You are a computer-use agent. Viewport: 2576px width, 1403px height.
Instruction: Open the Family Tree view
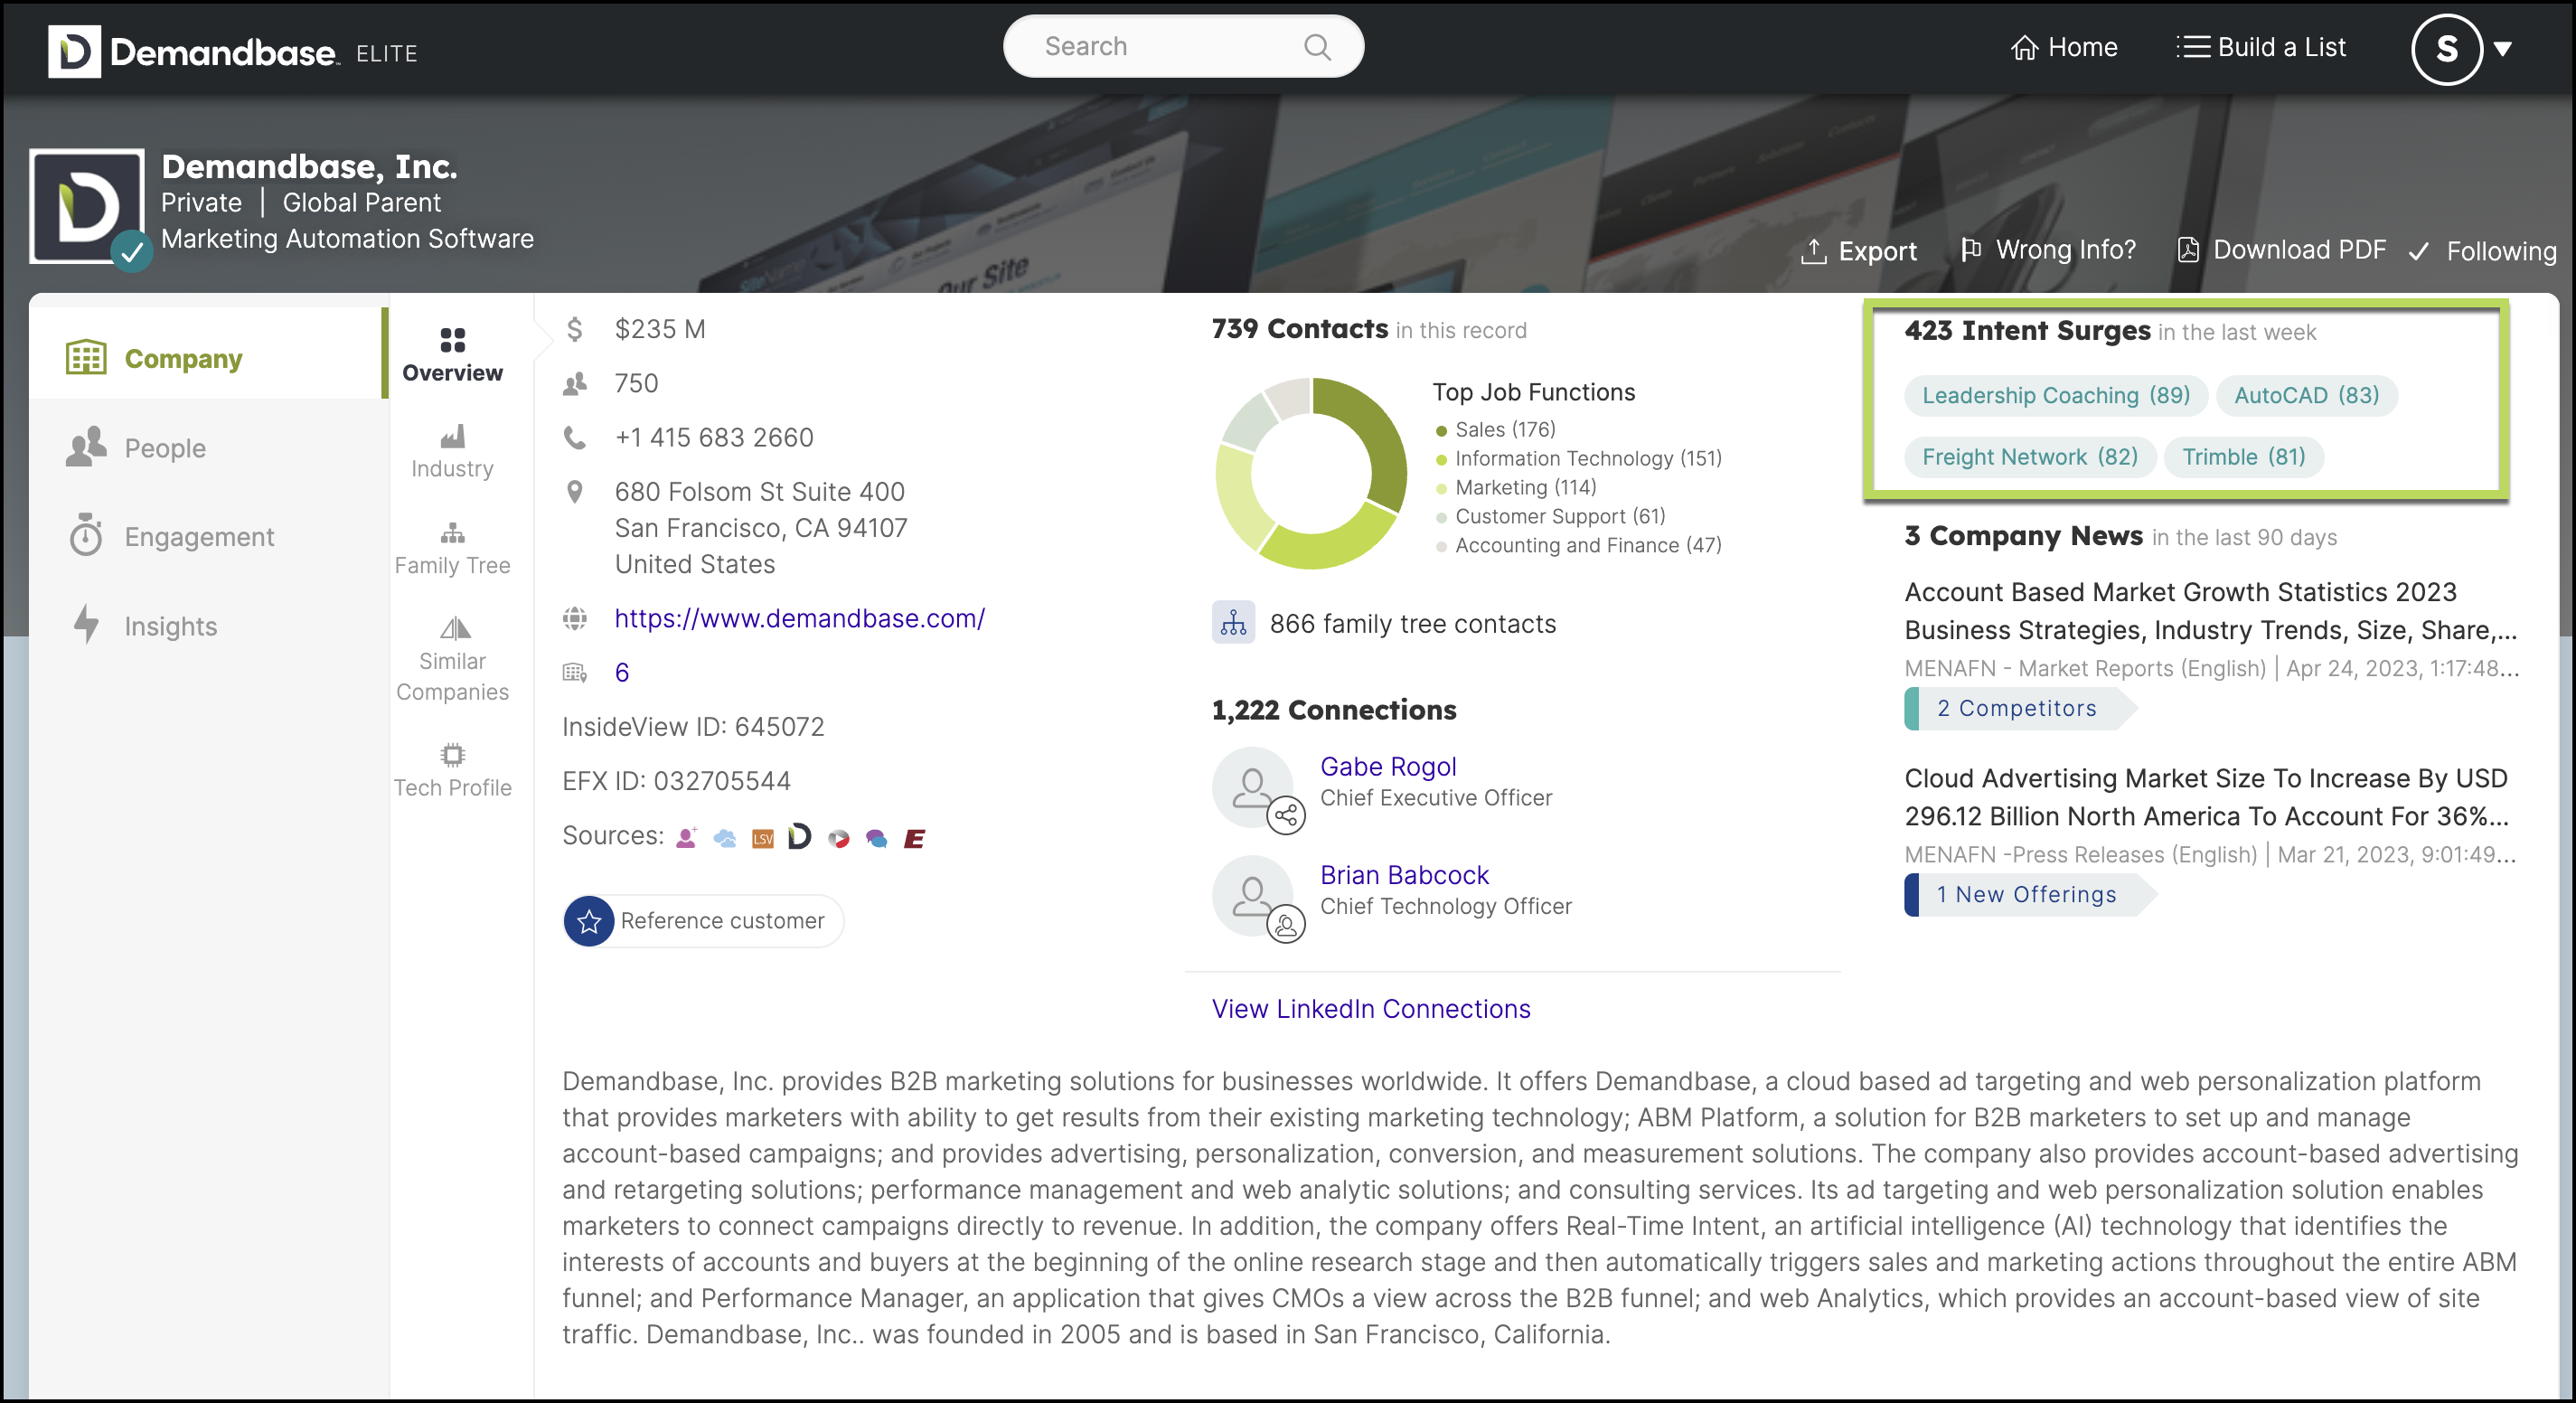[x=452, y=549]
